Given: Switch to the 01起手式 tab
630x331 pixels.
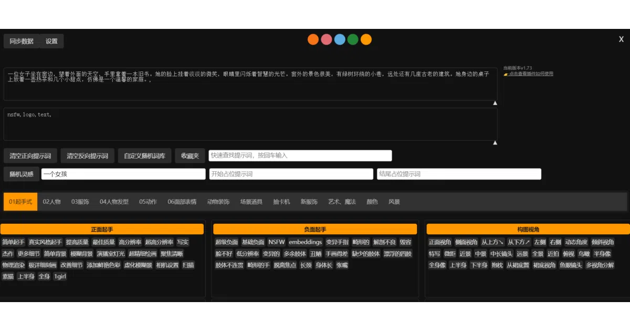Looking at the screenshot, I should pyautogui.click(x=20, y=202).
